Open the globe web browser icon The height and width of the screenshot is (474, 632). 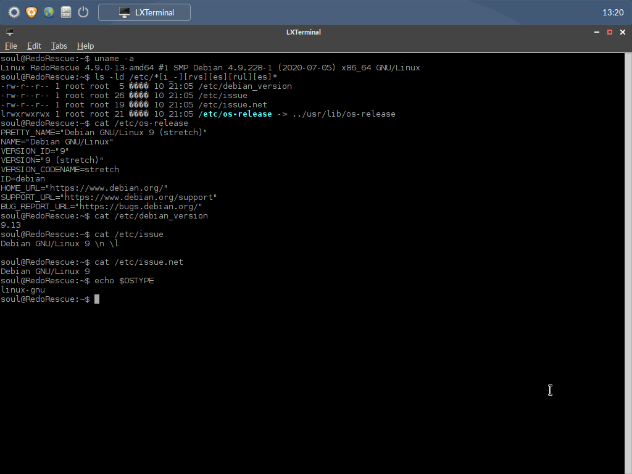(x=49, y=12)
